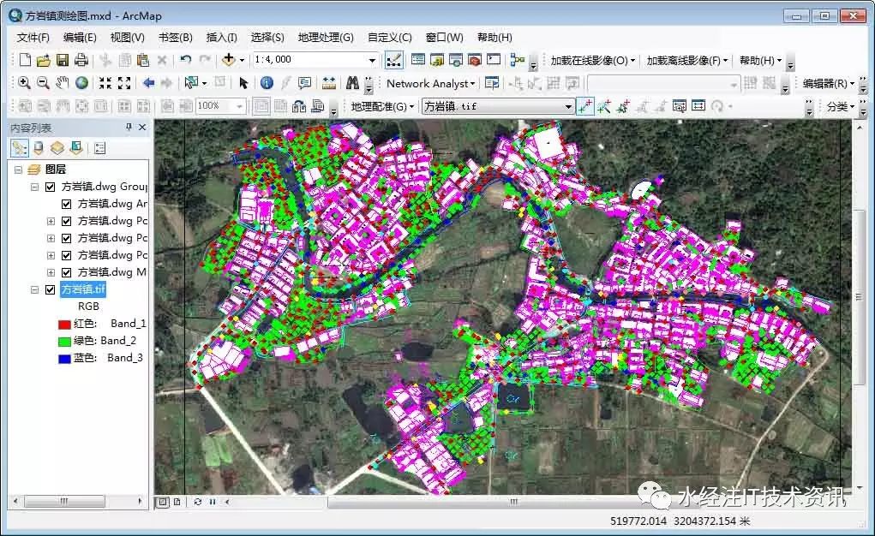Image resolution: width=875 pixels, height=536 pixels.
Task: Uncheck the 方岩镇.tif layer visibility
Action: pos(51,289)
